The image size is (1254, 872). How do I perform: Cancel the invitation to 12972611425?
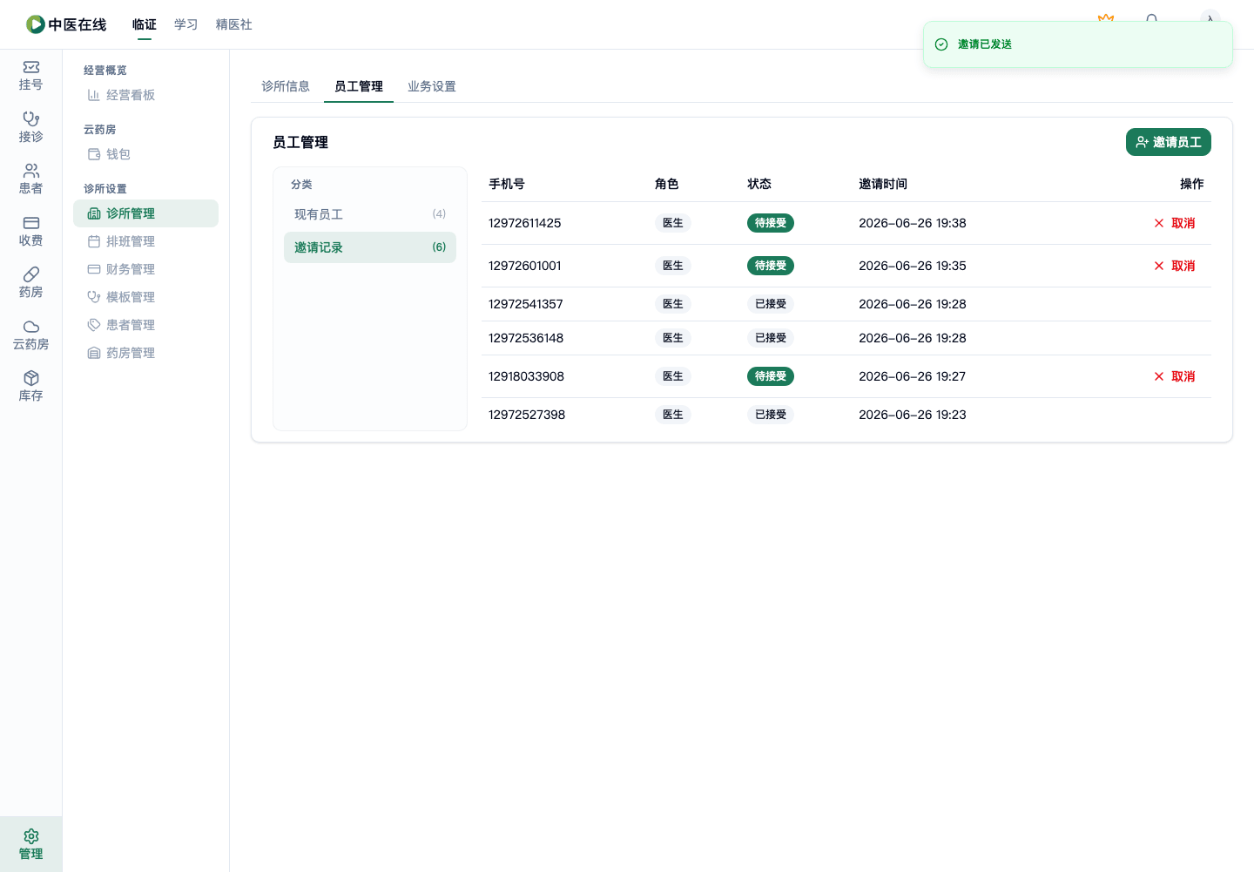coord(1175,223)
